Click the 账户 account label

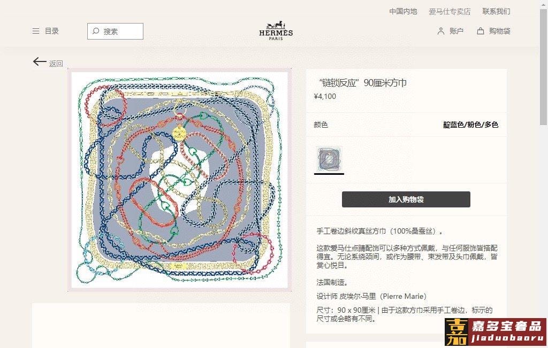(x=456, y=31)
